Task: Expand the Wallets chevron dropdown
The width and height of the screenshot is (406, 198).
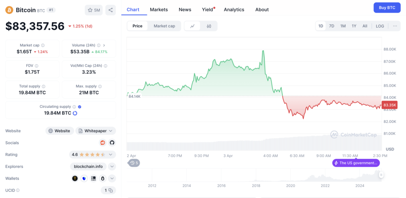Action: [x=112, y=178]
